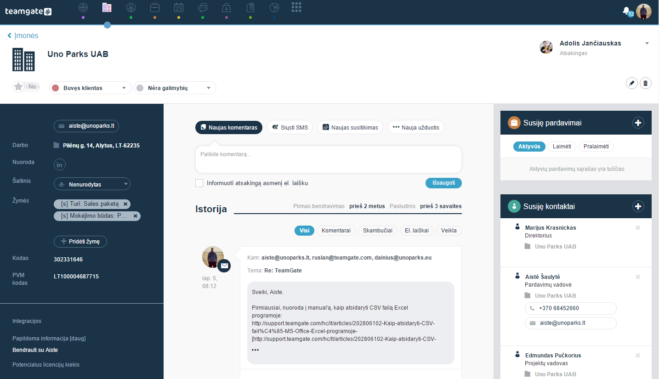The width and height of the screenshot is (659, 379).
Task: Open the shopping bag icon in navigation
Action: [x=227, y=7]
